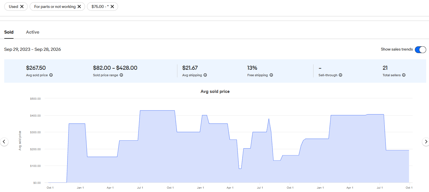The image size is (429, 192).
Task: Click the $0.00 y-axis label
Action: 37,183
